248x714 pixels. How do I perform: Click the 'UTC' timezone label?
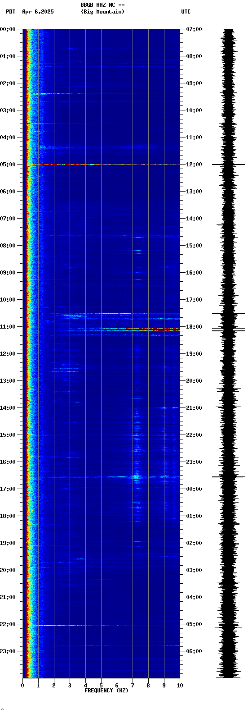click(x=186, y=12)
